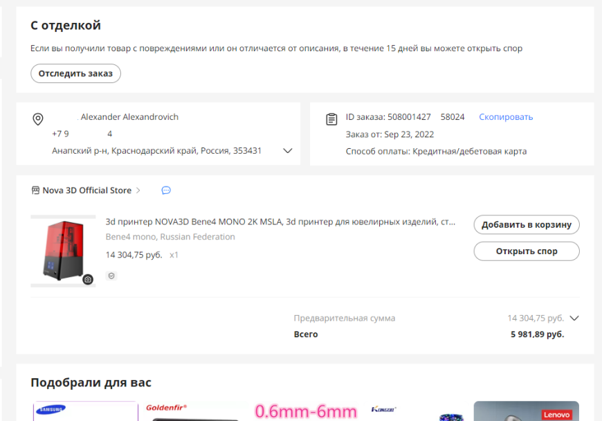Open the Goldenfir recommended product card
The height and width of the screenshot is (421, 602).
point(196,411)
